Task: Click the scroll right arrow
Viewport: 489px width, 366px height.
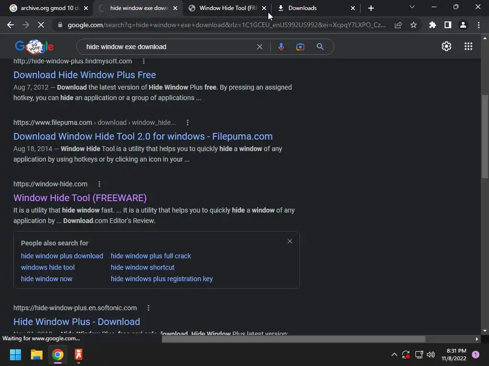Action: (x=477, y=339)
